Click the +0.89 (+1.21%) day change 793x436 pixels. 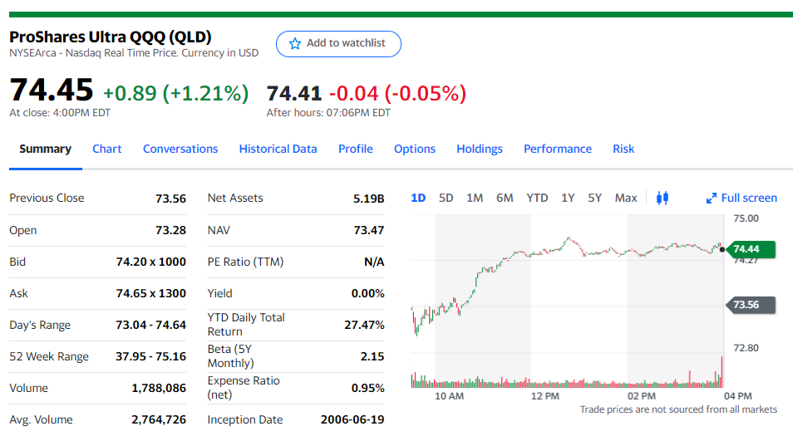click(176, 93)
